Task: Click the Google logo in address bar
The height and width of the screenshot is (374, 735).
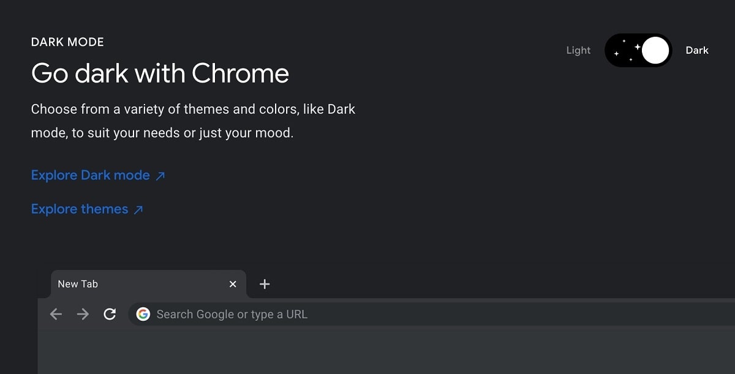Action: 143,314
